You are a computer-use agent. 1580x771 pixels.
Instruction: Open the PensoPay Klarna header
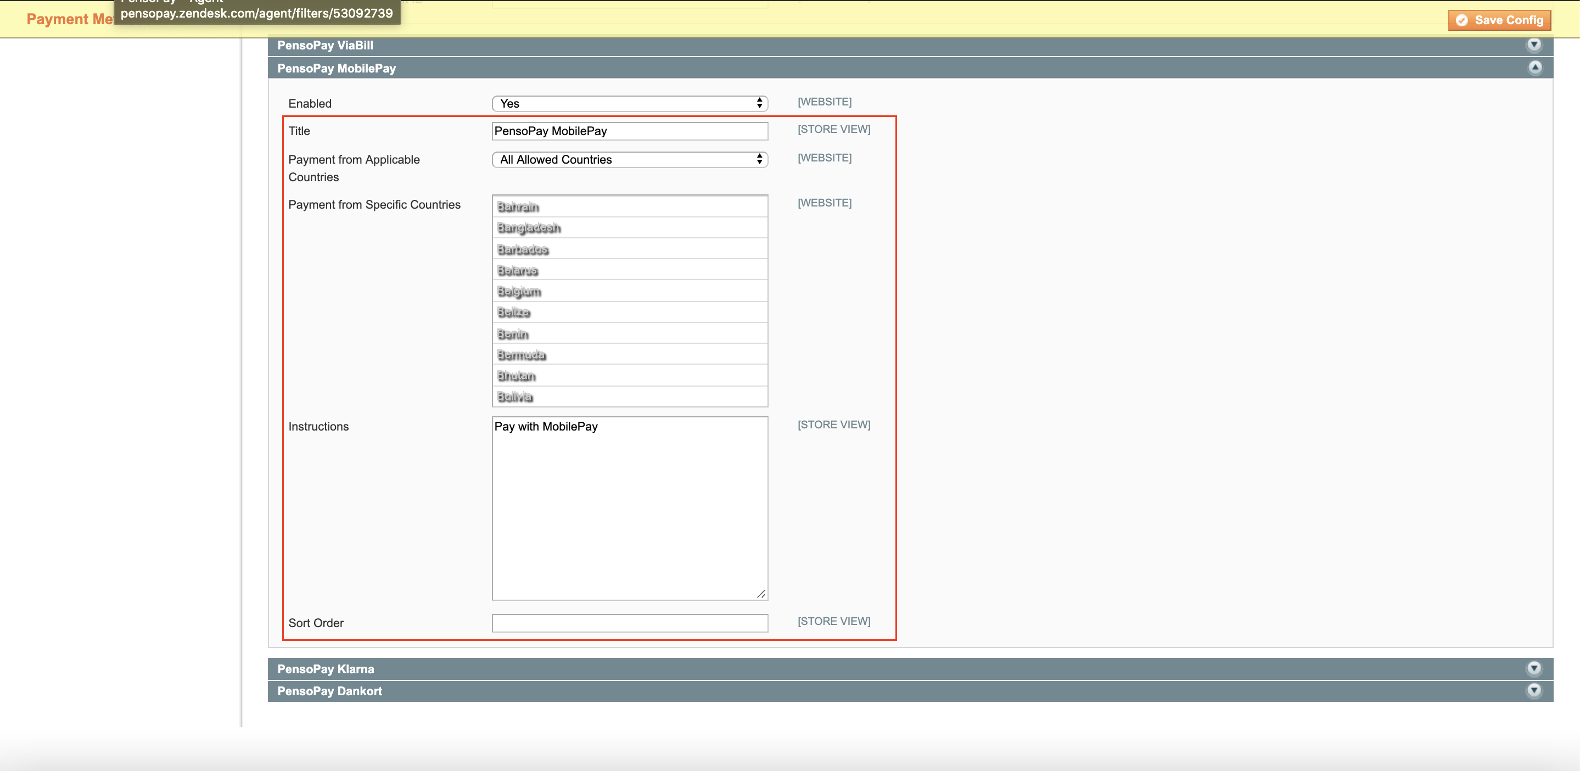pos(910,669)
